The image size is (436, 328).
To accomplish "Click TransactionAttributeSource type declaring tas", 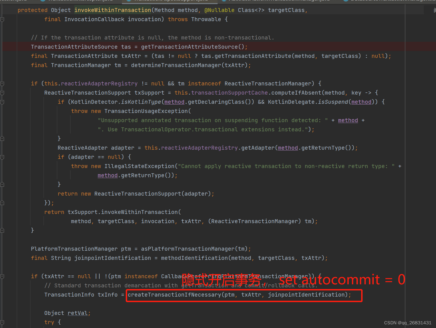I will pos(74,47).
